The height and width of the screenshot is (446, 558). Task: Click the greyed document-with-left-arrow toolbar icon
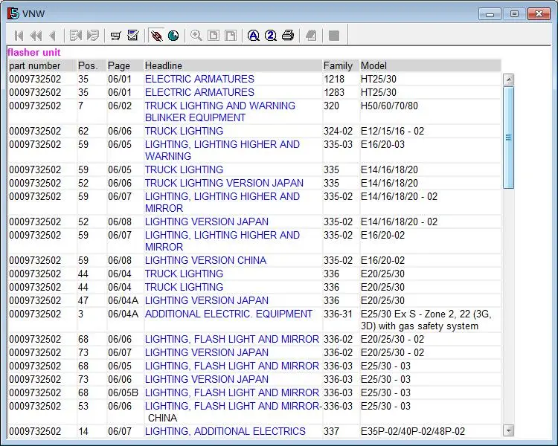pyautogui.click(x=76, y=36)
